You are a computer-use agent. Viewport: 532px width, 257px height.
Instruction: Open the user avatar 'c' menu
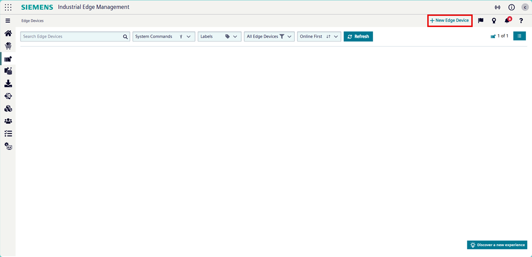525,8
